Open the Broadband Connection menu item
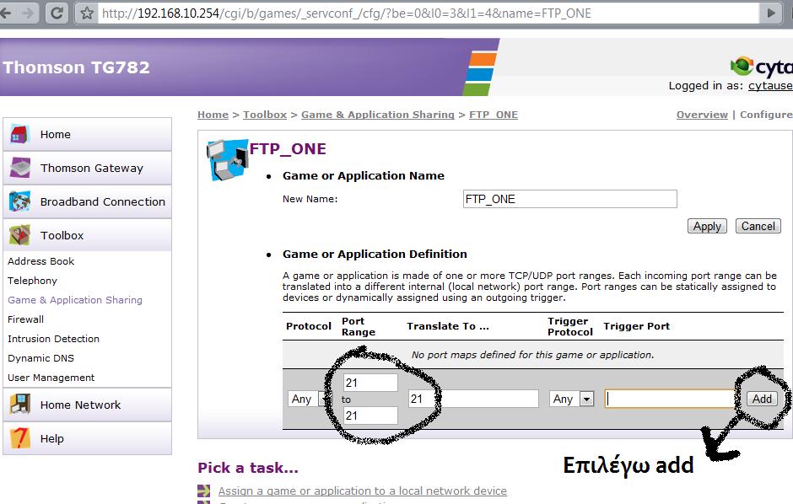 tap(87, 202)
